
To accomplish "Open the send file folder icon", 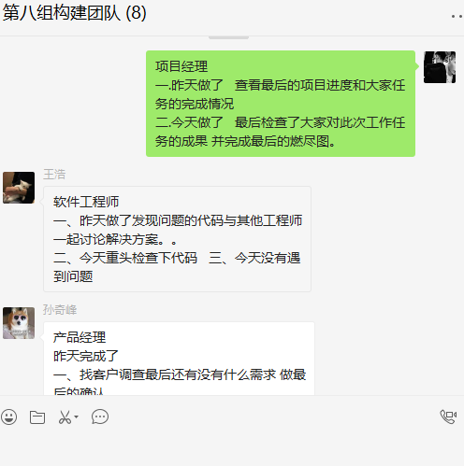I will 37,417.
